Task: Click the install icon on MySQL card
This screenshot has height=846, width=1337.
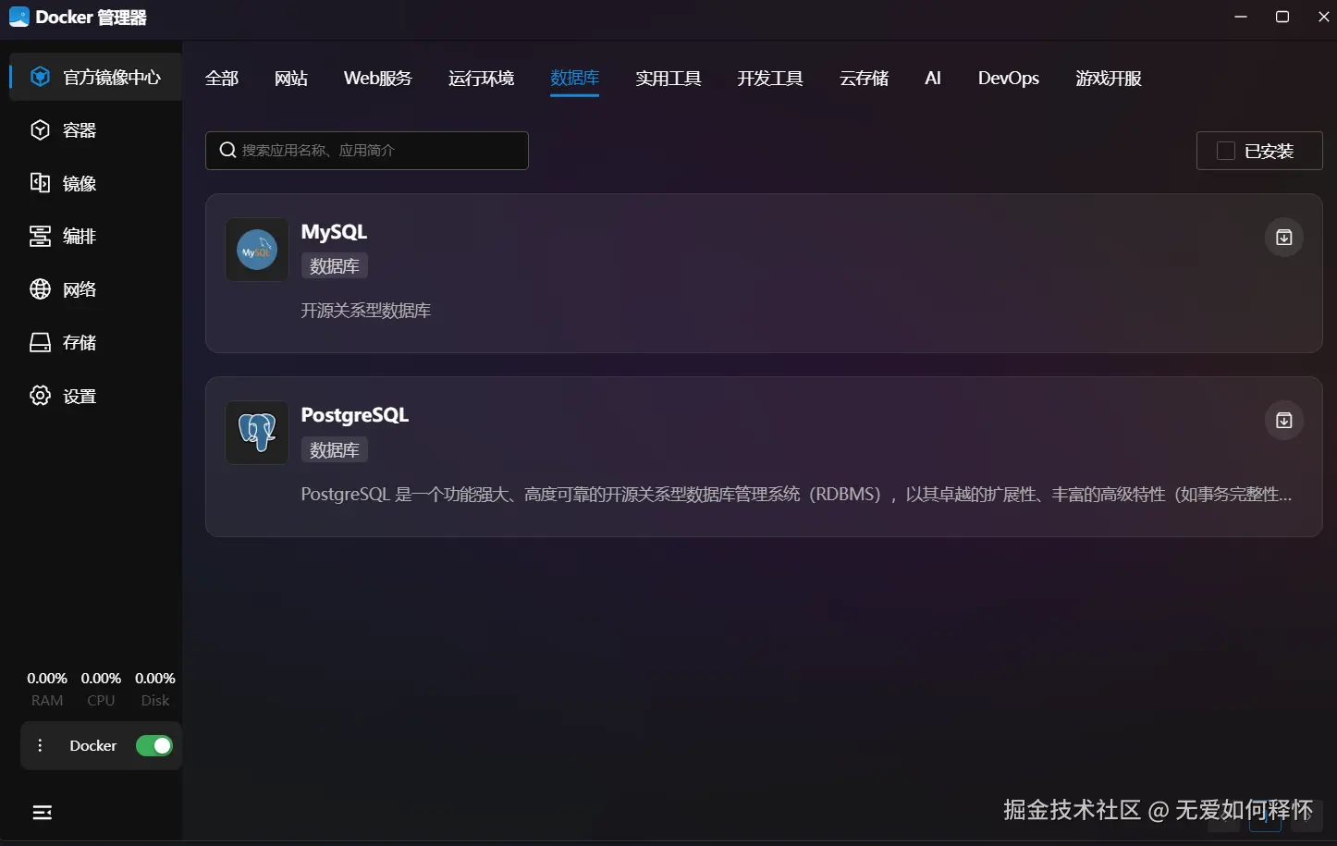Action: coord(1284,238)
